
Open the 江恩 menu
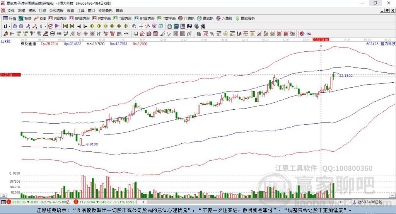tap(43, 10)
